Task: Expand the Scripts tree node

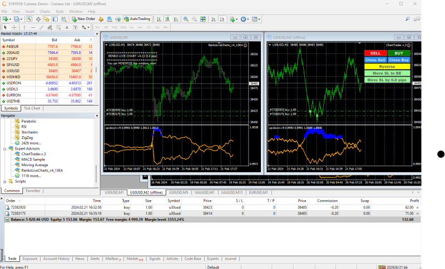Action: pos(4,181)
